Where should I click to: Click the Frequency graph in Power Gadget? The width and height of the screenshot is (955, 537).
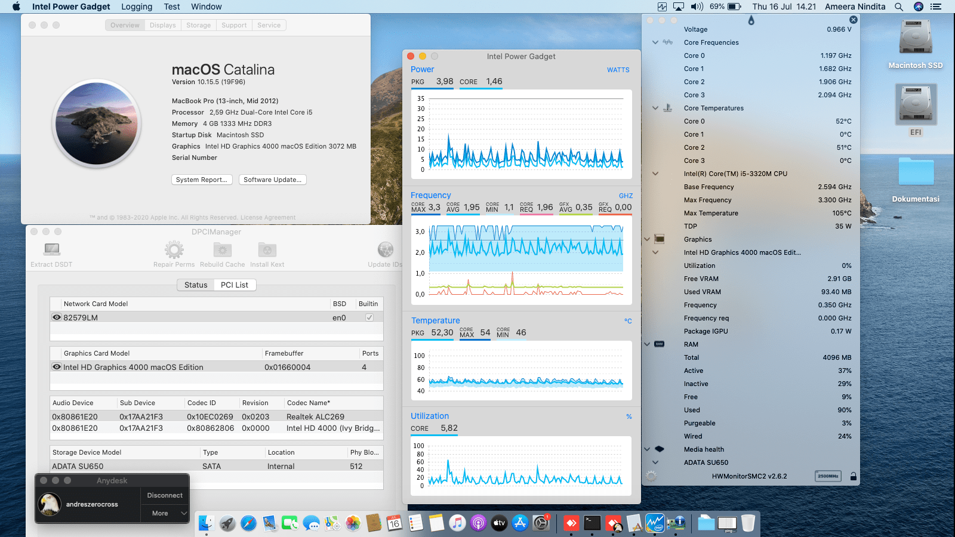click(x=522, y=260)
